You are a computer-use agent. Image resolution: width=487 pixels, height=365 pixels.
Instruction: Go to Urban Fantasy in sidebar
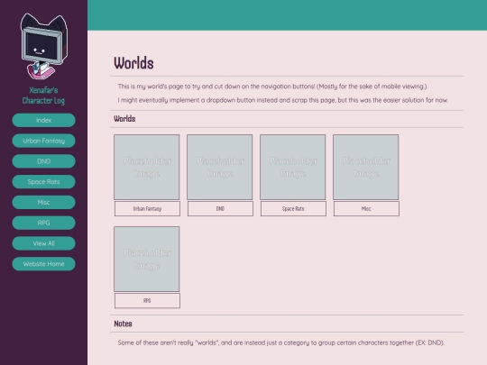(44, 141)
